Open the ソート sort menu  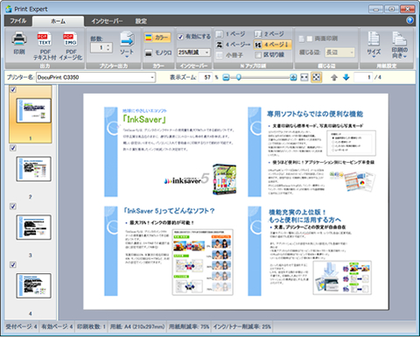pyautogui.click(x=127, y=45)
